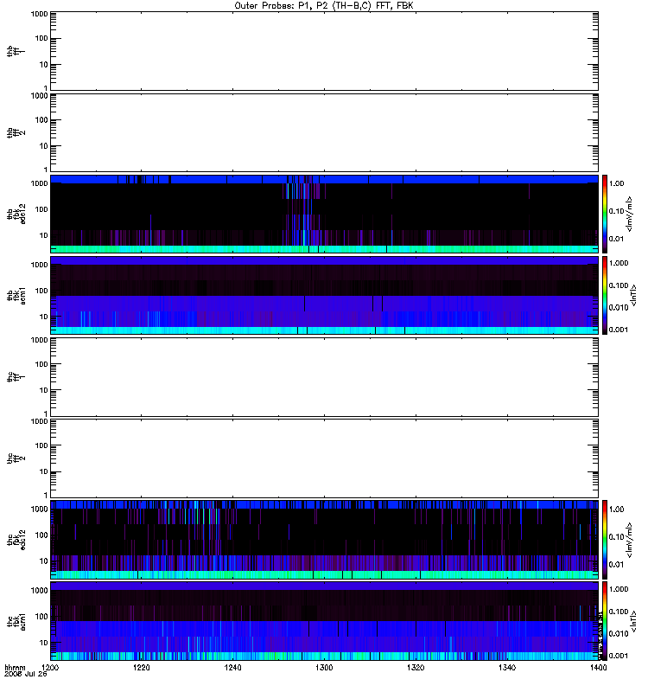Click the "thb fff 2" y-axis title
Screen dimensions: 648x692
[x=16, y=132]
